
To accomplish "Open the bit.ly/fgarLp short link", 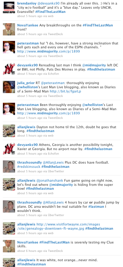I will click(x=65, y=91).
